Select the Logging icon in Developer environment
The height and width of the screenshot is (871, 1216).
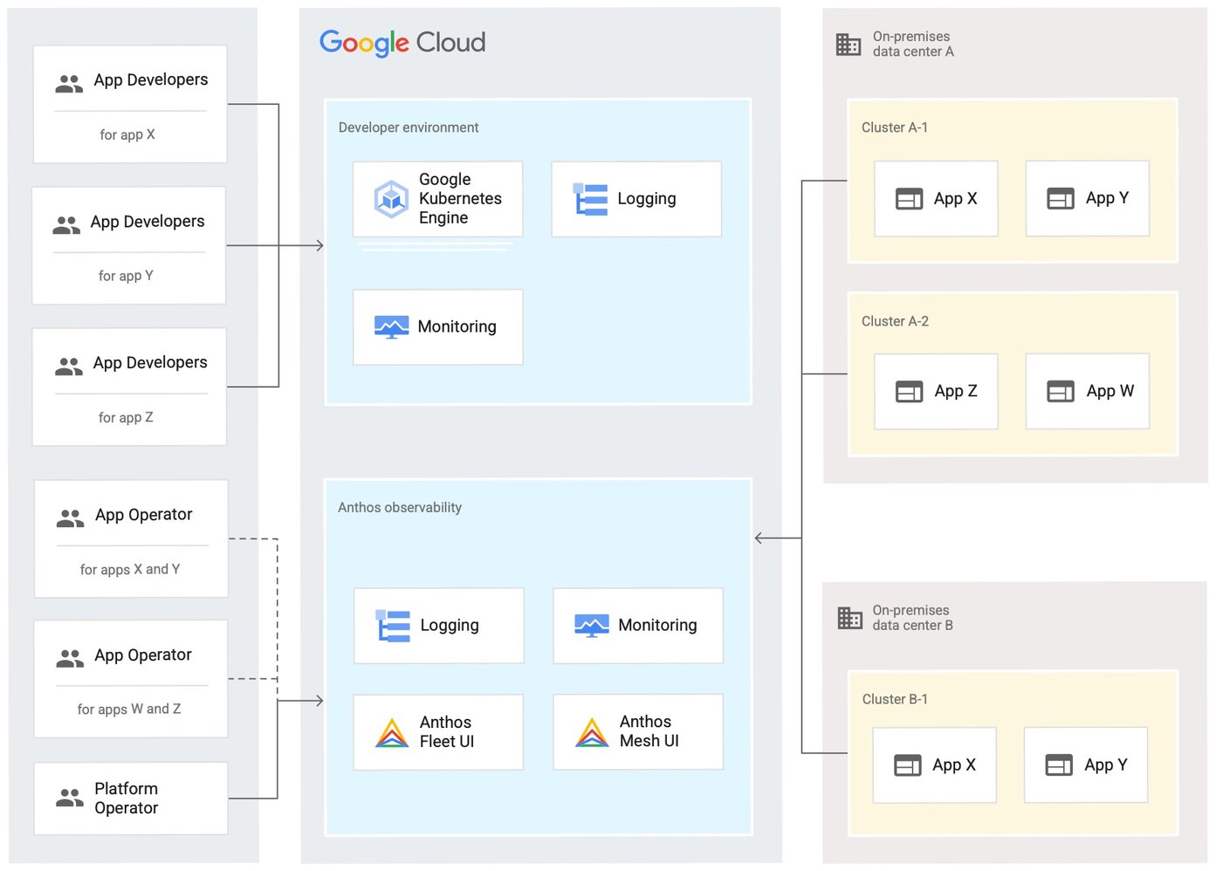pyautogui.click(x=591, y=198)
